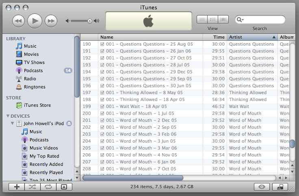Viewport: 299px width, 196px height.
Task: Click the Fast forward next track button
Action: 51,21
